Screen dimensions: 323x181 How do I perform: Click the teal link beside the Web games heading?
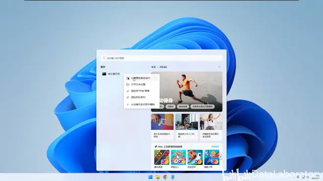pyautogui.click(x=215, y=147)
